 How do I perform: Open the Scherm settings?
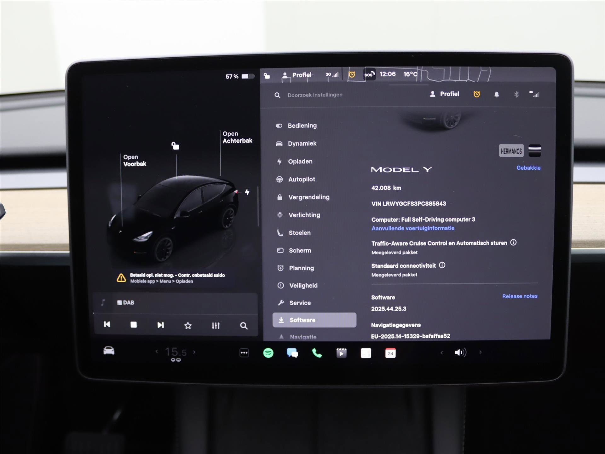294,251
